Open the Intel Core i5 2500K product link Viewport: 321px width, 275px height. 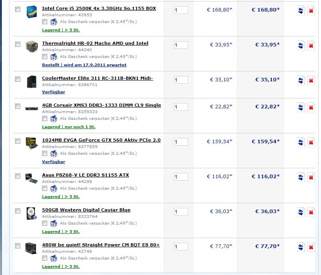(99, 8)
